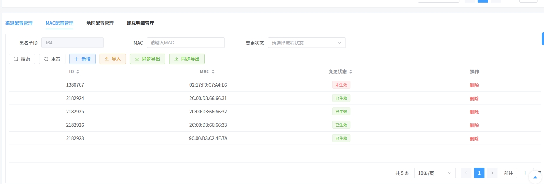Click the 新增 add button
The height and width of the screenshot is (184, 544).
pos(82,59)
